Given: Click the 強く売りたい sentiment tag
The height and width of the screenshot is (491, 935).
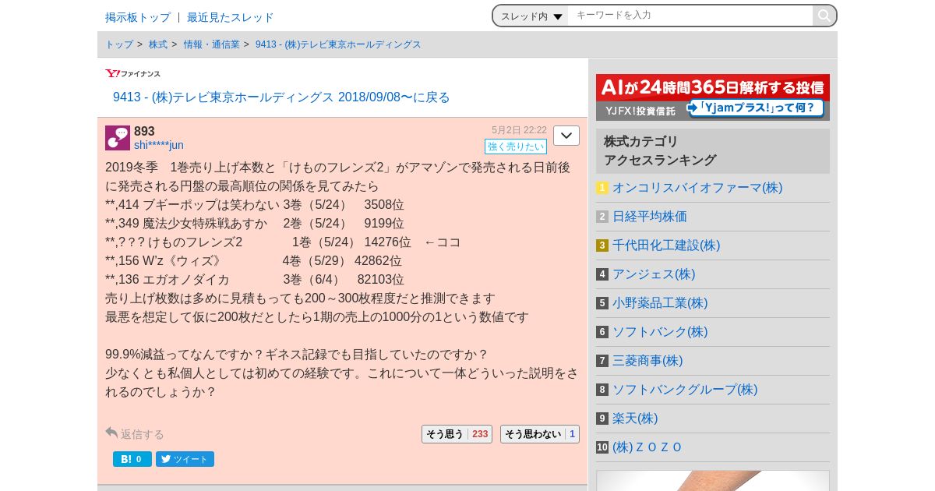Looking at the screenshot, I should pos(516,147).
